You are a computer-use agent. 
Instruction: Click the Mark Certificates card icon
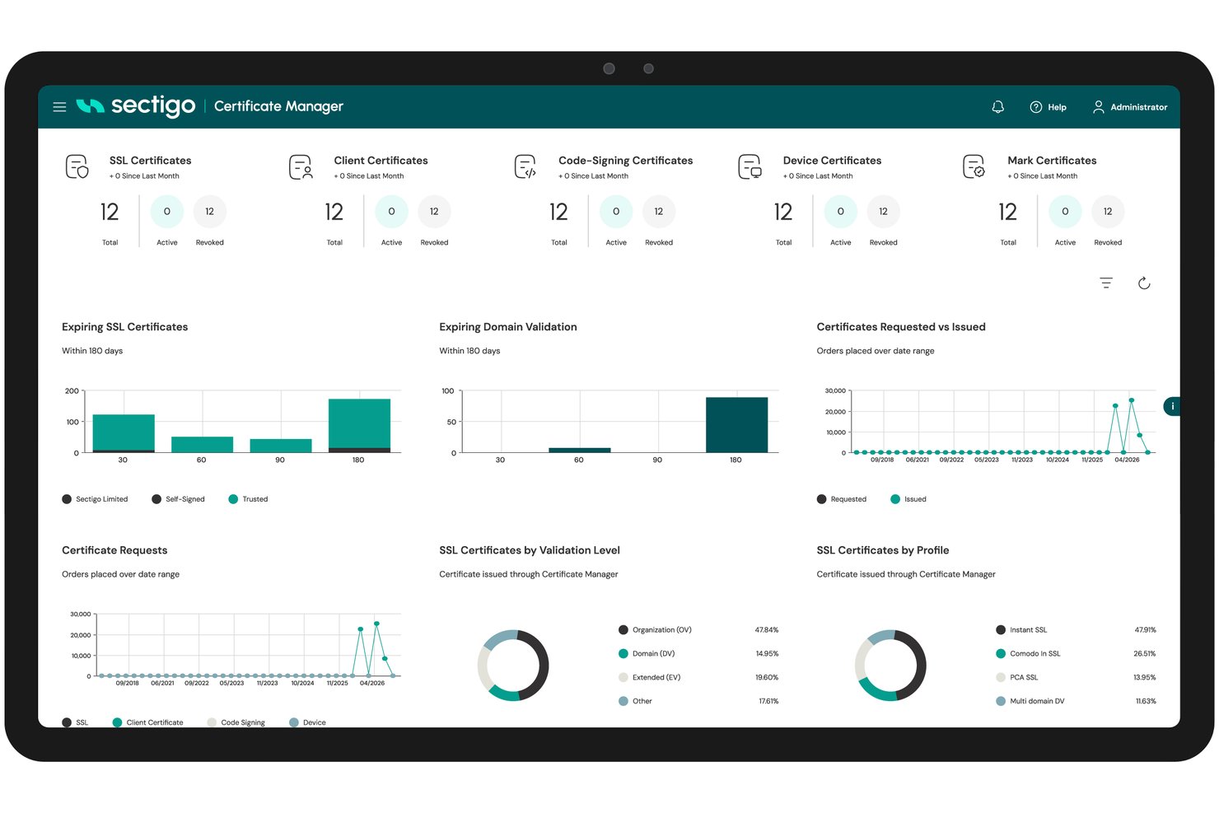(974, 166)
